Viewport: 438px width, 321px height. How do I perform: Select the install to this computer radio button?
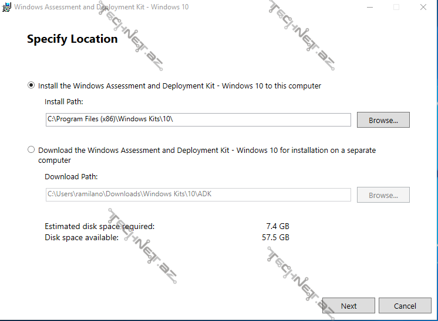coord(31,86)
